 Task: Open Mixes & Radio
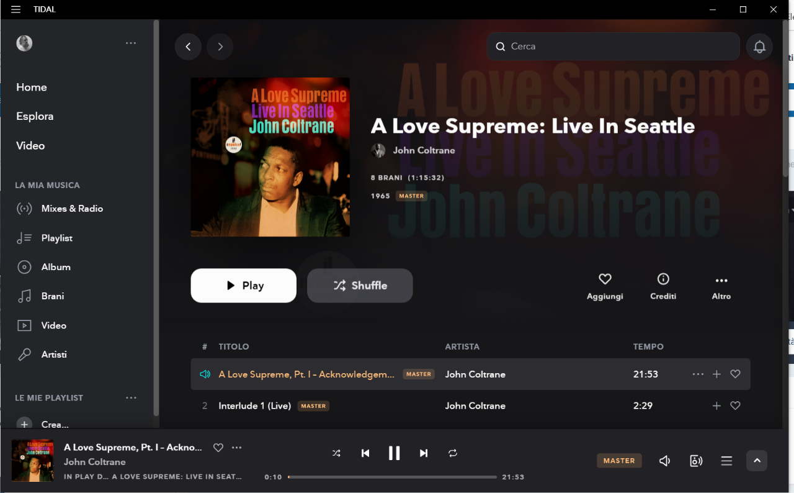coord(72,209)
